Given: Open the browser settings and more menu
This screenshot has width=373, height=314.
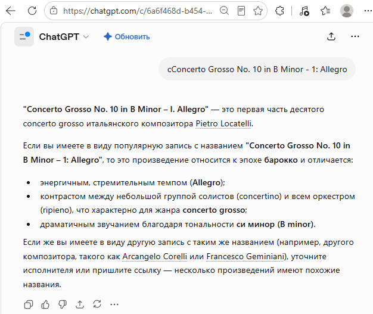Looking at the screenshot, I should [368, 11].
